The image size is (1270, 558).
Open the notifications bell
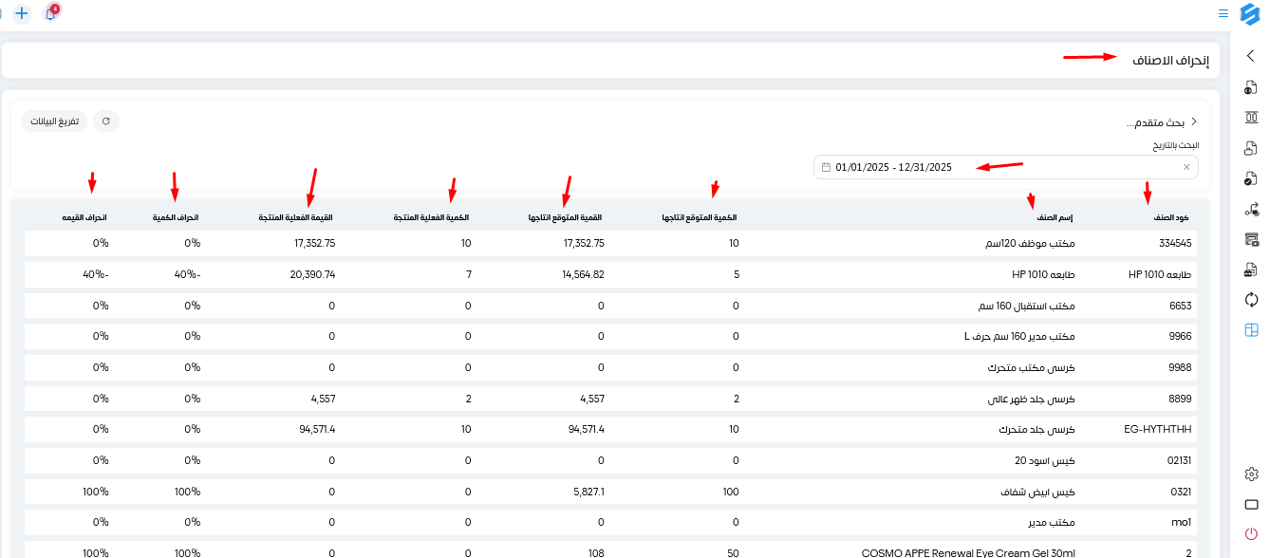[x=50, y=14]
